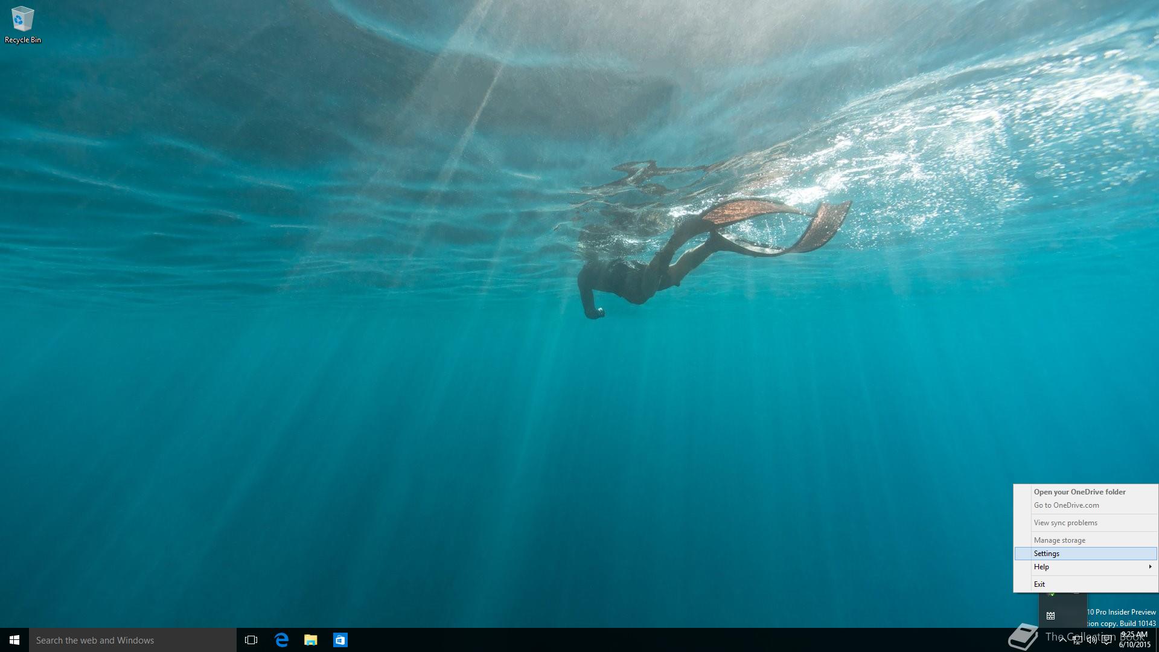Open Settings from the OneDrive menu
Screen dimensions: 1159x652
pos(1085,554)
